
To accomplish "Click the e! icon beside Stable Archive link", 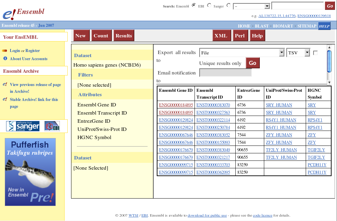I will 5,99.
